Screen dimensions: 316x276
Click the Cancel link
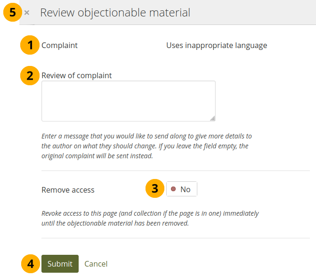pos(96,264)
